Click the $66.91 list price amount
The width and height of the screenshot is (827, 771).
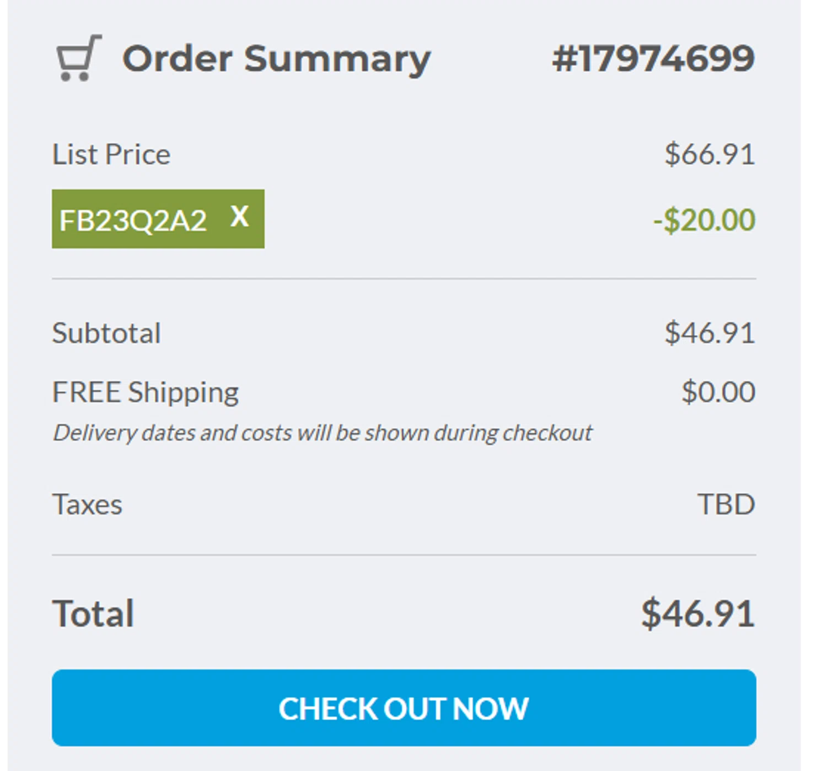pyautogui.click(x=710, y=154)
